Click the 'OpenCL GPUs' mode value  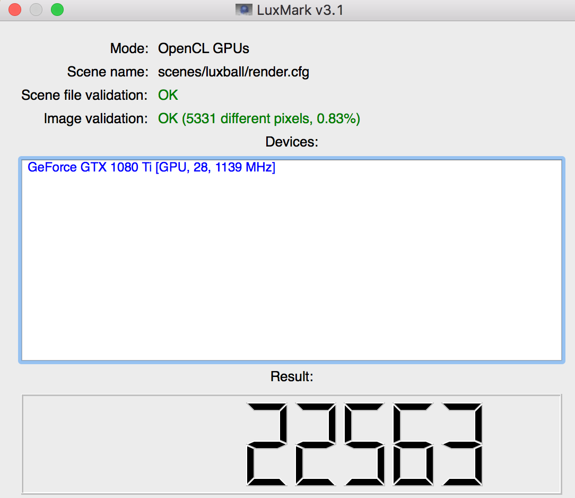point(204,48)
